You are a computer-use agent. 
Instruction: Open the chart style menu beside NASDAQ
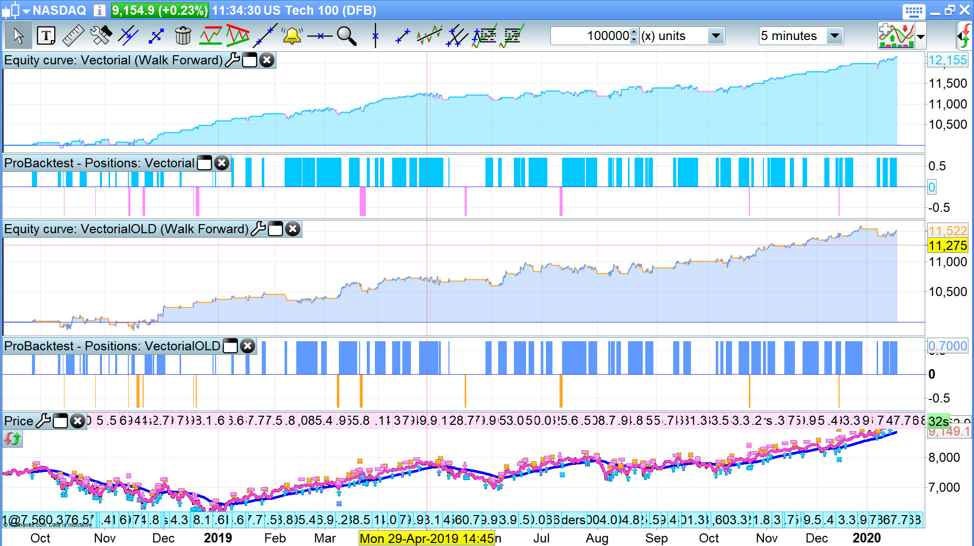click(x=15, y=10)
